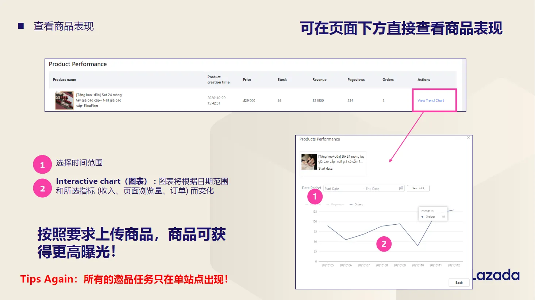
Task: Open View Trend Chart for the nail set
Action: [x=431, y=100]
